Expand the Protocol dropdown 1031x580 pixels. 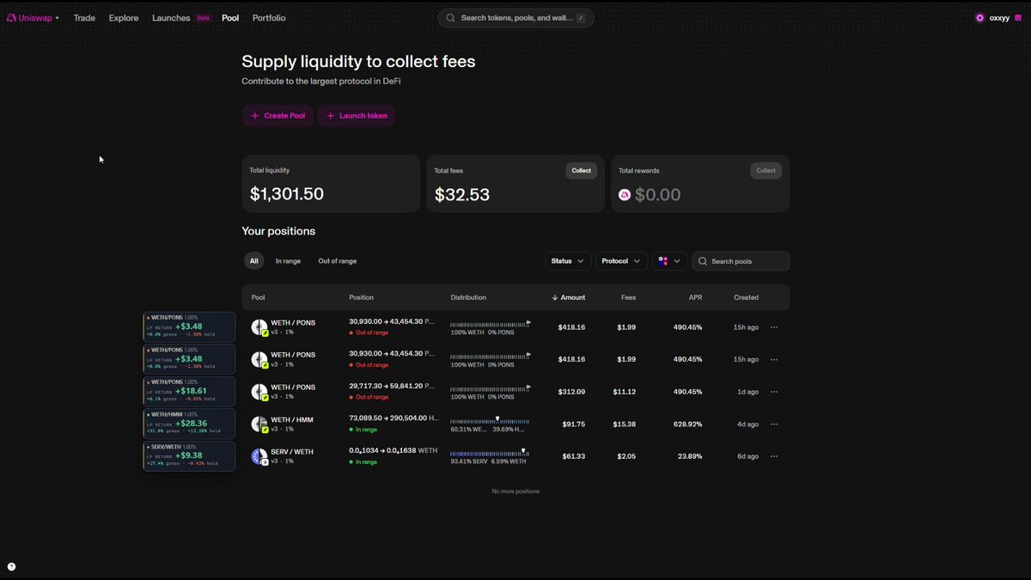point(621,261)
